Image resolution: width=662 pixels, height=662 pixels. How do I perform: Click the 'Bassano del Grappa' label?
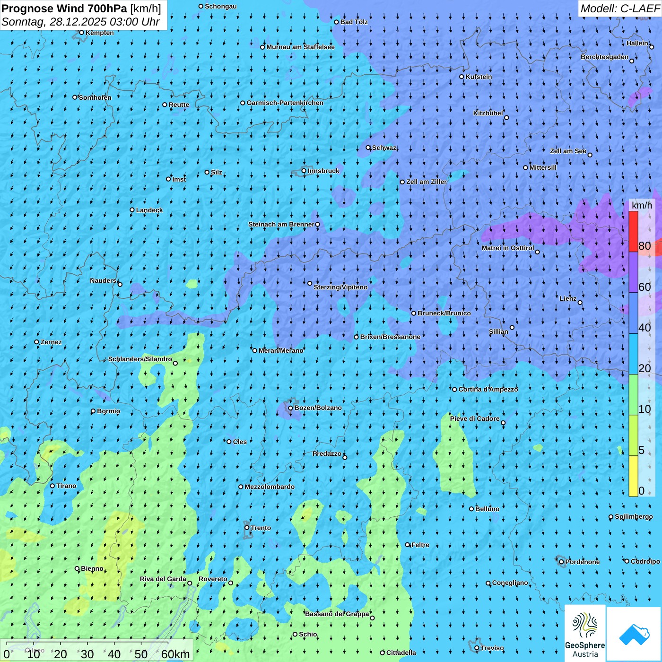point(337,614)
